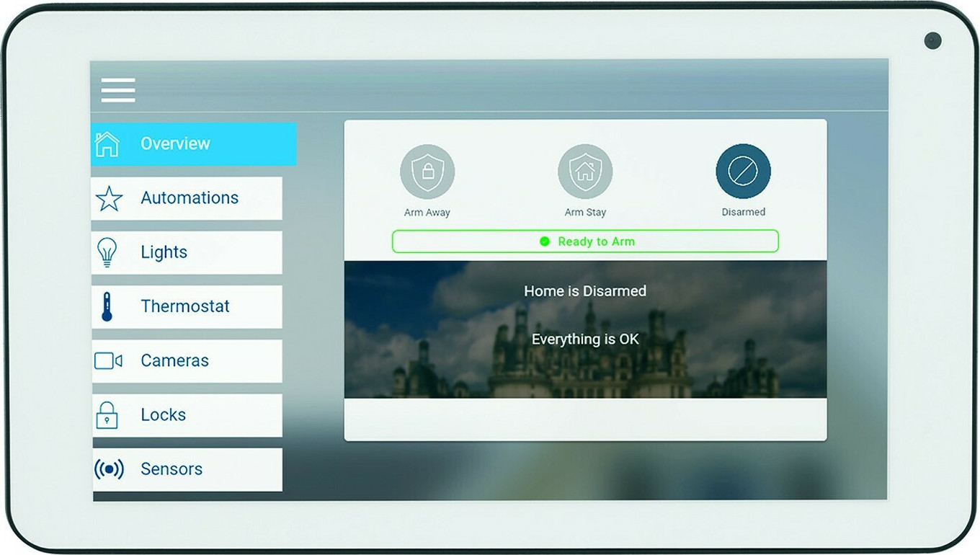Select the Thermostat text label
This screenshot has height=555, width=980.
[185, 306]
